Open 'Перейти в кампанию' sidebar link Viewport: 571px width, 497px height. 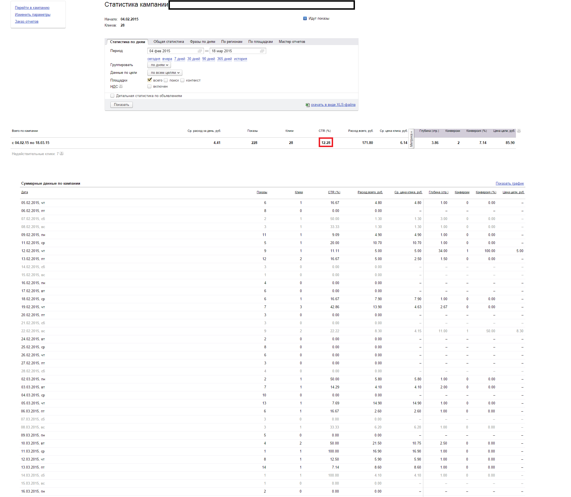tap(32, 8)
